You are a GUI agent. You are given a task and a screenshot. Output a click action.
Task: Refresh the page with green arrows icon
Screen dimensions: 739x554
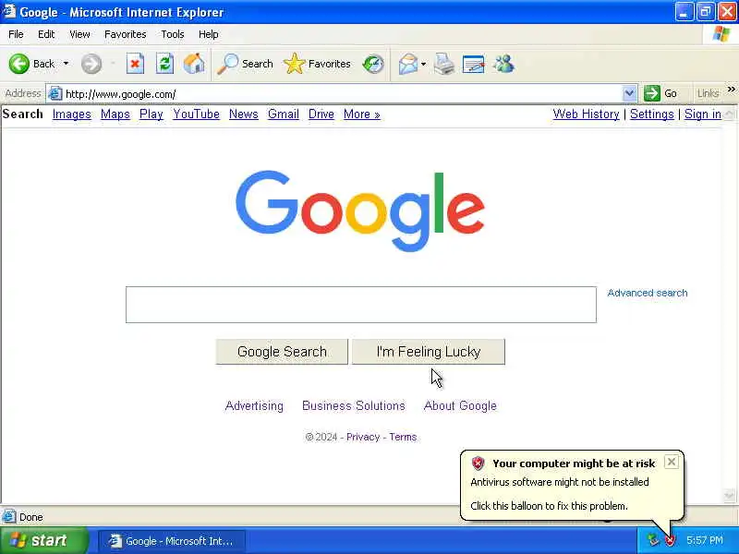point(164,64)
